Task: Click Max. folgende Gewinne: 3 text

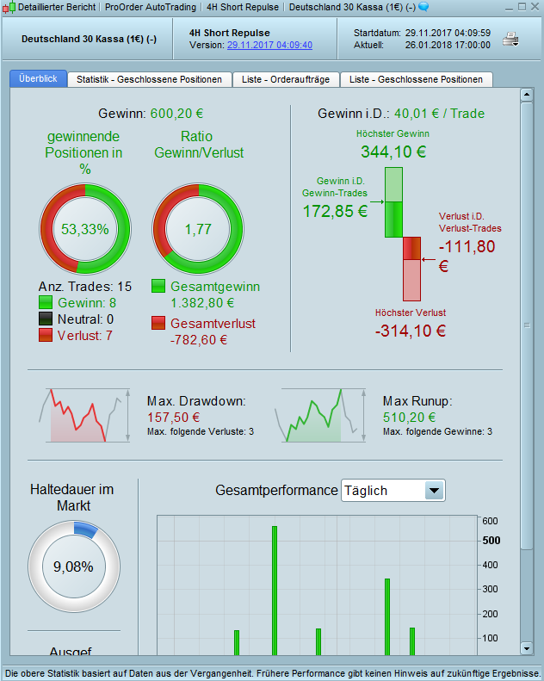Action: pos(437,431)
